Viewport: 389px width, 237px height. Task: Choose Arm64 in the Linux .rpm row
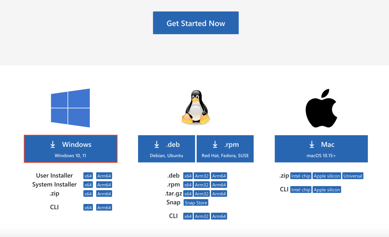coord(219,185)
